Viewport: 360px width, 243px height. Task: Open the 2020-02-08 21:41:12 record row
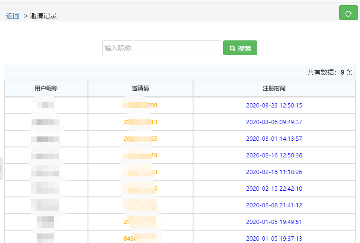274,205
